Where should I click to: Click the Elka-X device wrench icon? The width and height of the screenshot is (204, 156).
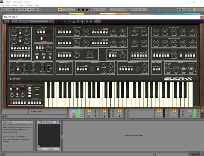point(44,122)
